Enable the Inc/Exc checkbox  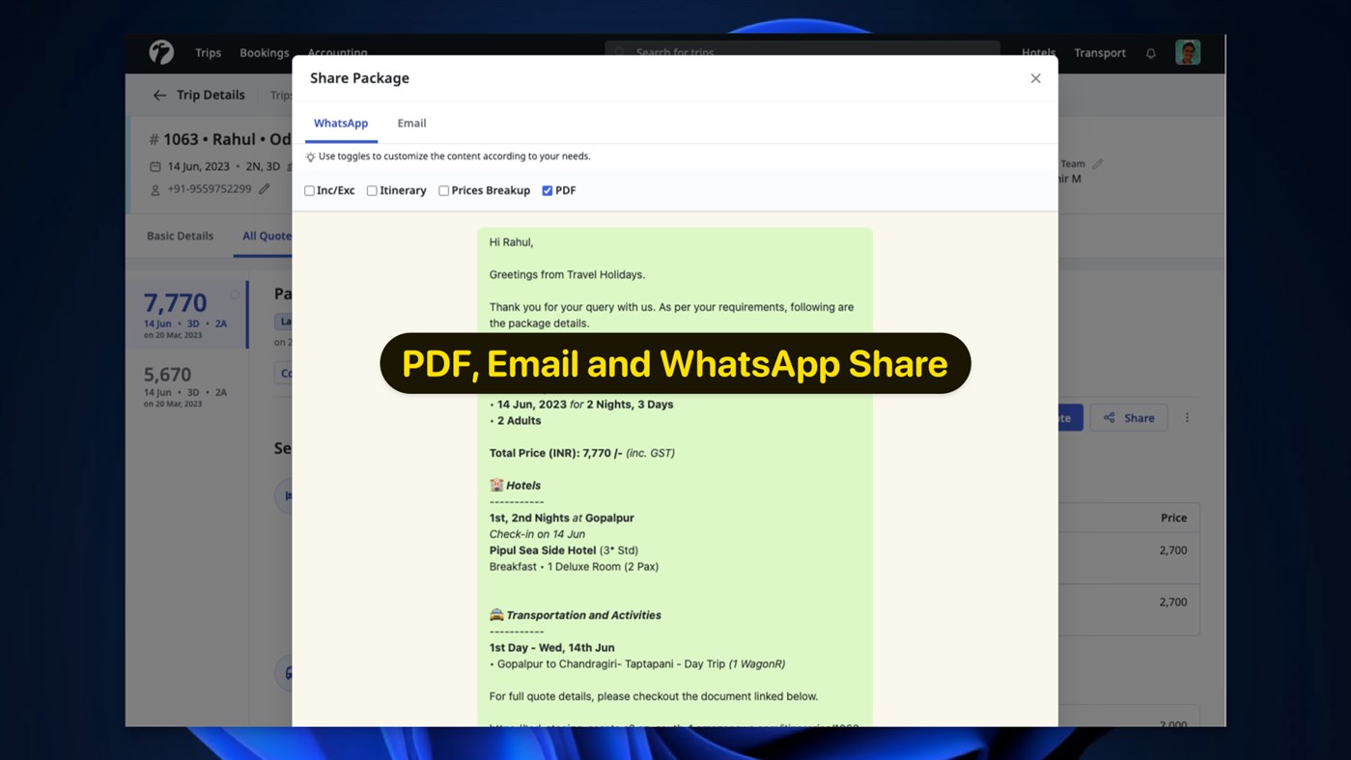pos(310,191)
